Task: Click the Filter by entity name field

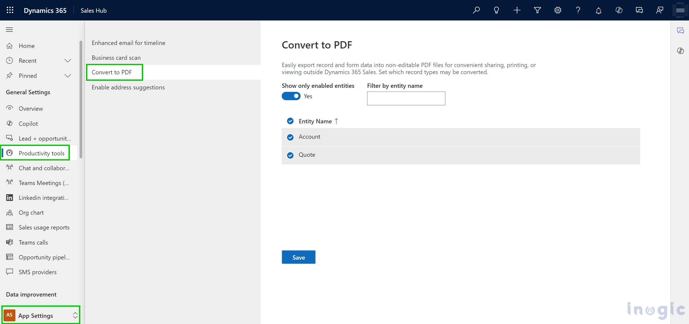Action: [x=406, y=98]
